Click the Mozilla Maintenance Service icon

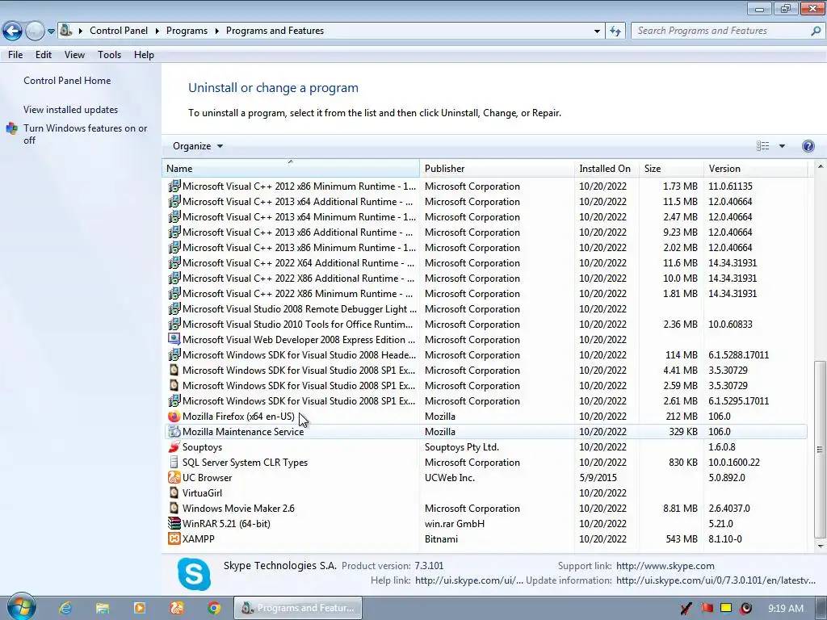(x=174, y=432)
